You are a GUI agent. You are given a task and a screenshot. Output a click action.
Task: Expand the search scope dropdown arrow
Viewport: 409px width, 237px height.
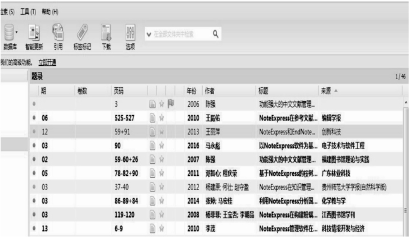(x=149, y=34)
